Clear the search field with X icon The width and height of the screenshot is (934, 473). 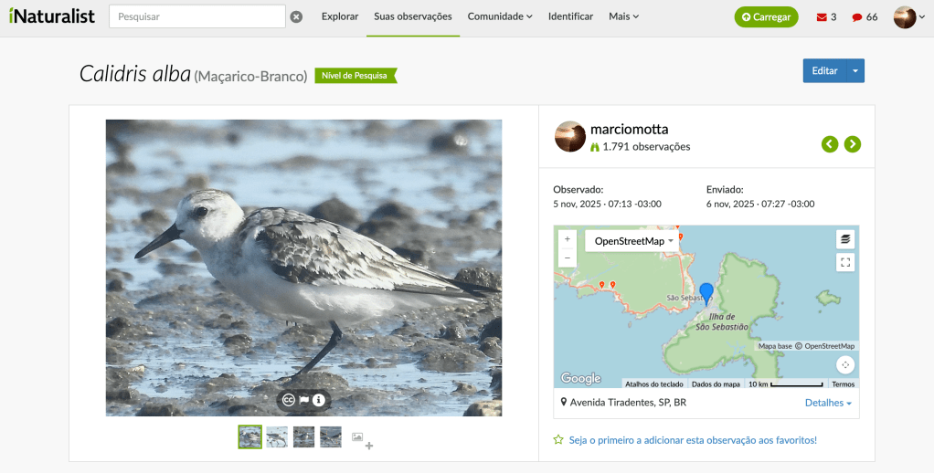coord(296,16)
